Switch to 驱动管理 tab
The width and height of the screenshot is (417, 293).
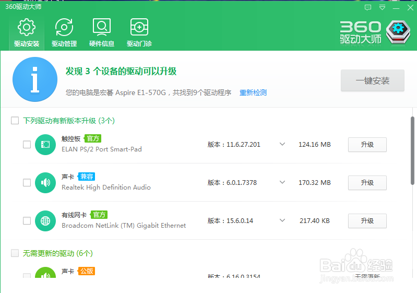point(64,33)
